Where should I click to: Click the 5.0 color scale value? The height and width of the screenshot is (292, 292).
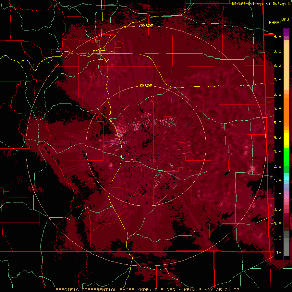(x=277, y=123)
